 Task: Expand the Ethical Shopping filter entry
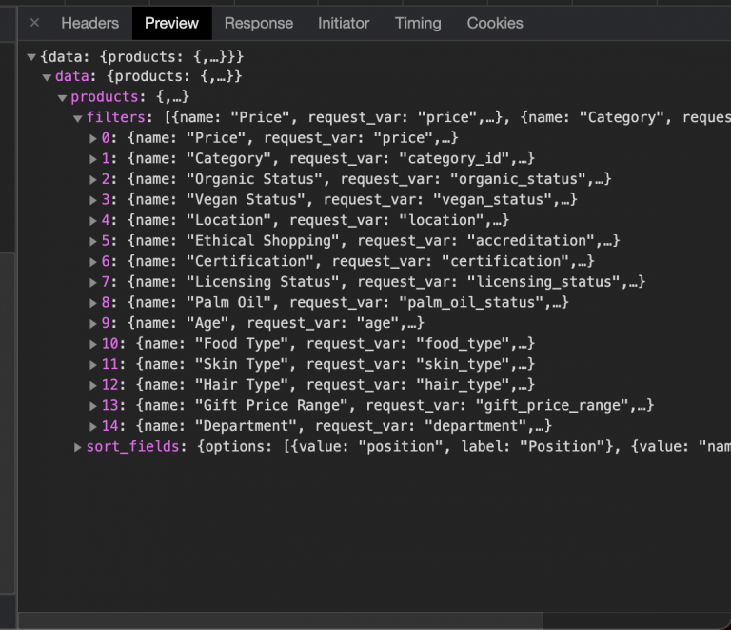[x=93, y=241]
